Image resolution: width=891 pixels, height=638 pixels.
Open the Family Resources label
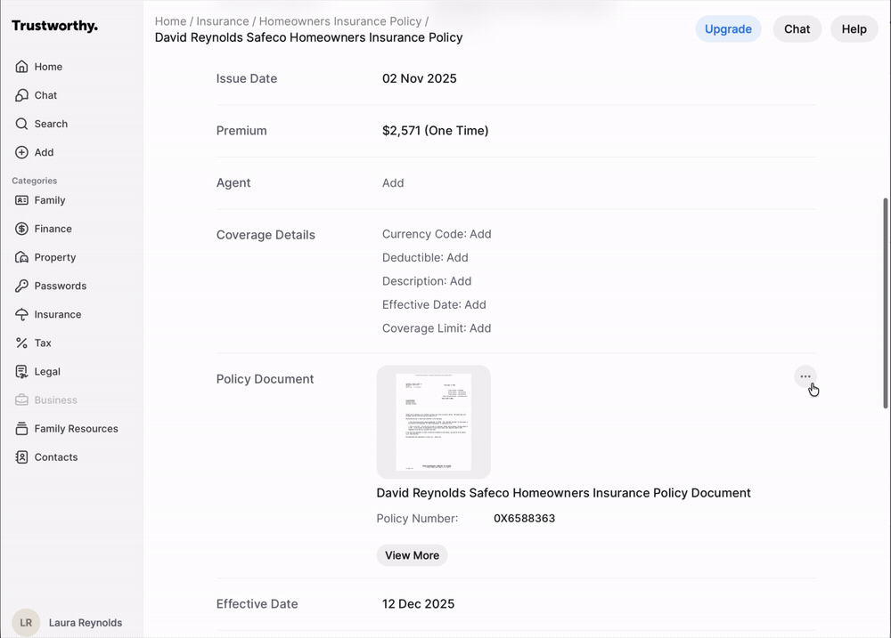click(76, 429)
